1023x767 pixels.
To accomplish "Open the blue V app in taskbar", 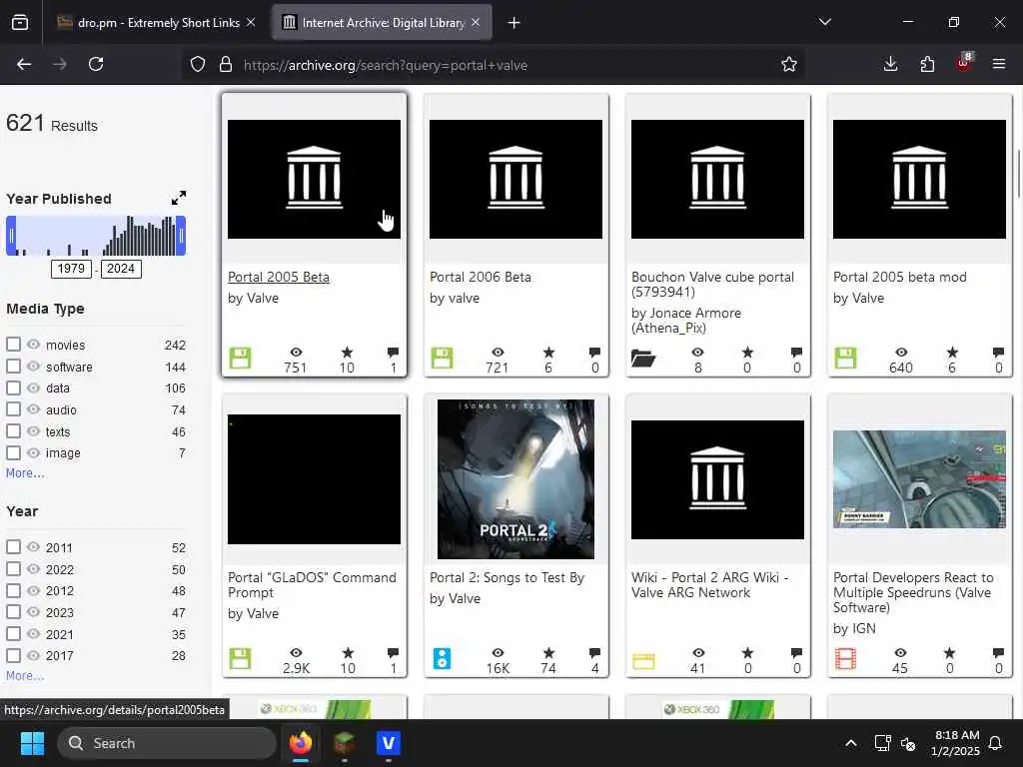I will click(389, 743).
